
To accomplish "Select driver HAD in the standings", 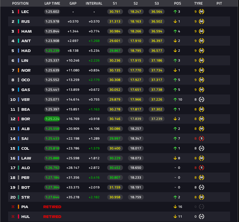I will point(26,51).
